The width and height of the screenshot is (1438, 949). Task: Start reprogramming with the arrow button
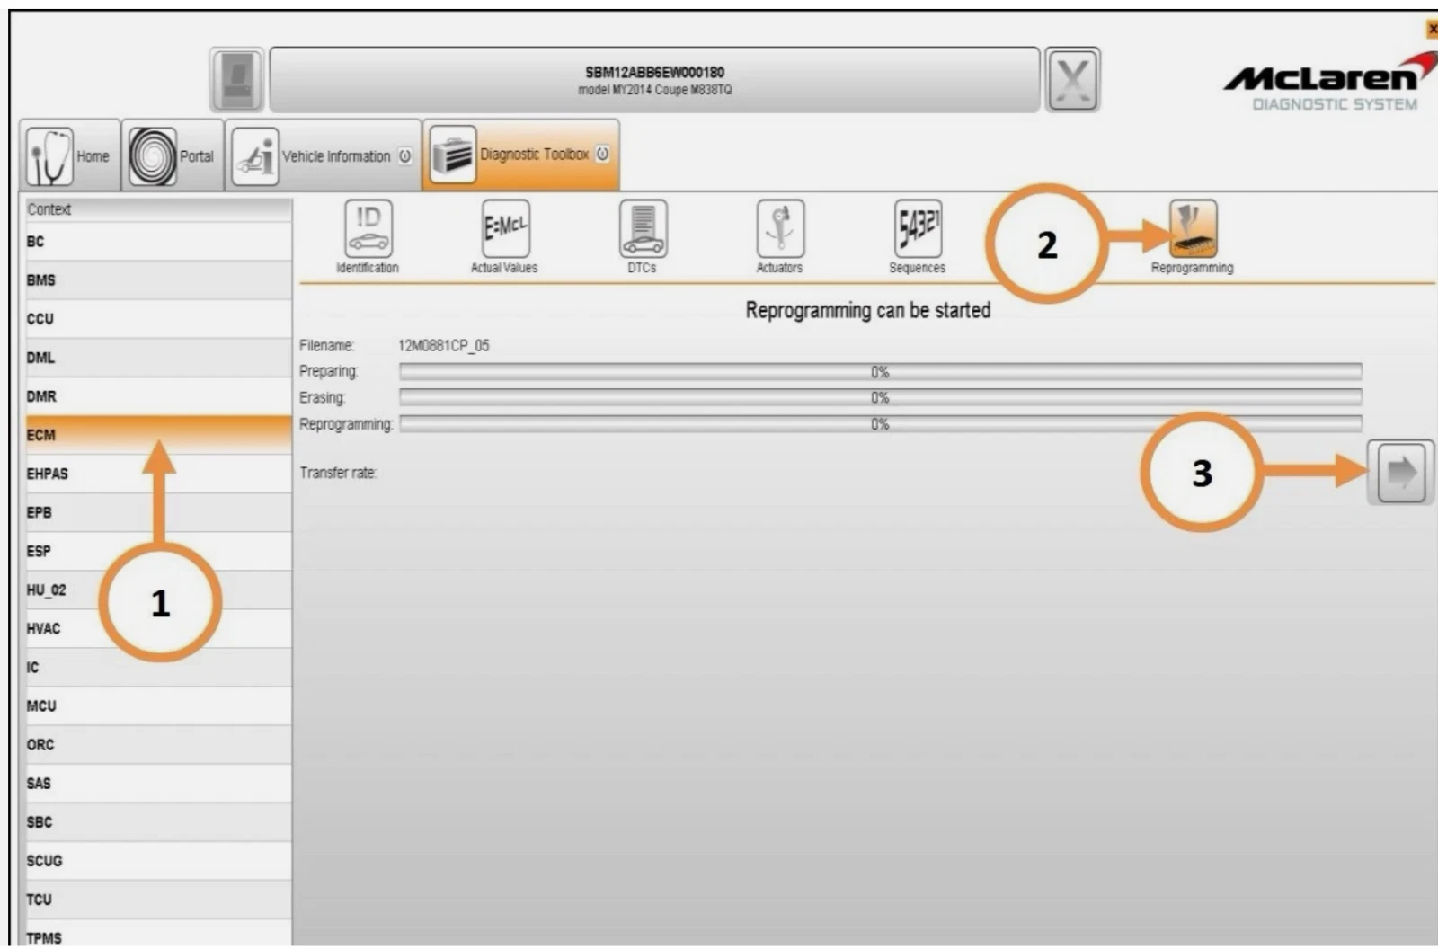[x=1400, y=472]
